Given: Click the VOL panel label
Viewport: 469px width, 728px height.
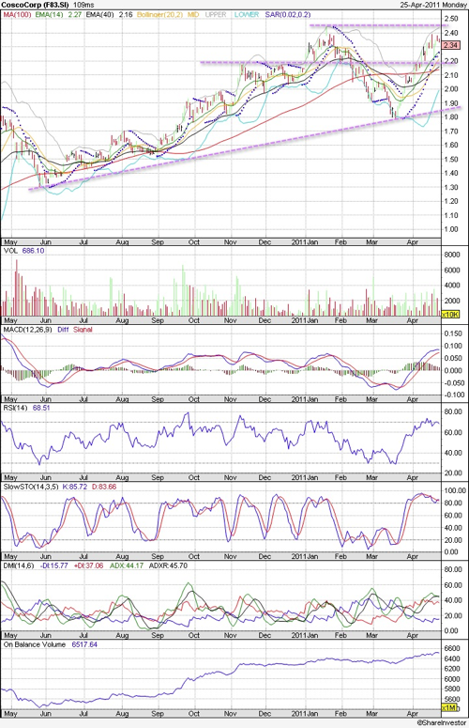Looking at the screenshot, I should pyautogui.click(x=10, y=251).
